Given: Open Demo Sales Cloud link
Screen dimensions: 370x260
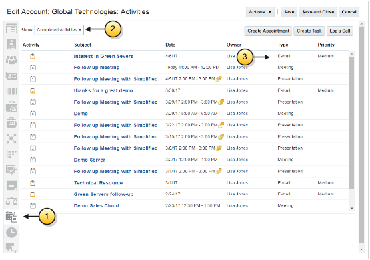Looking at the screenshot, I should [96, 206].
